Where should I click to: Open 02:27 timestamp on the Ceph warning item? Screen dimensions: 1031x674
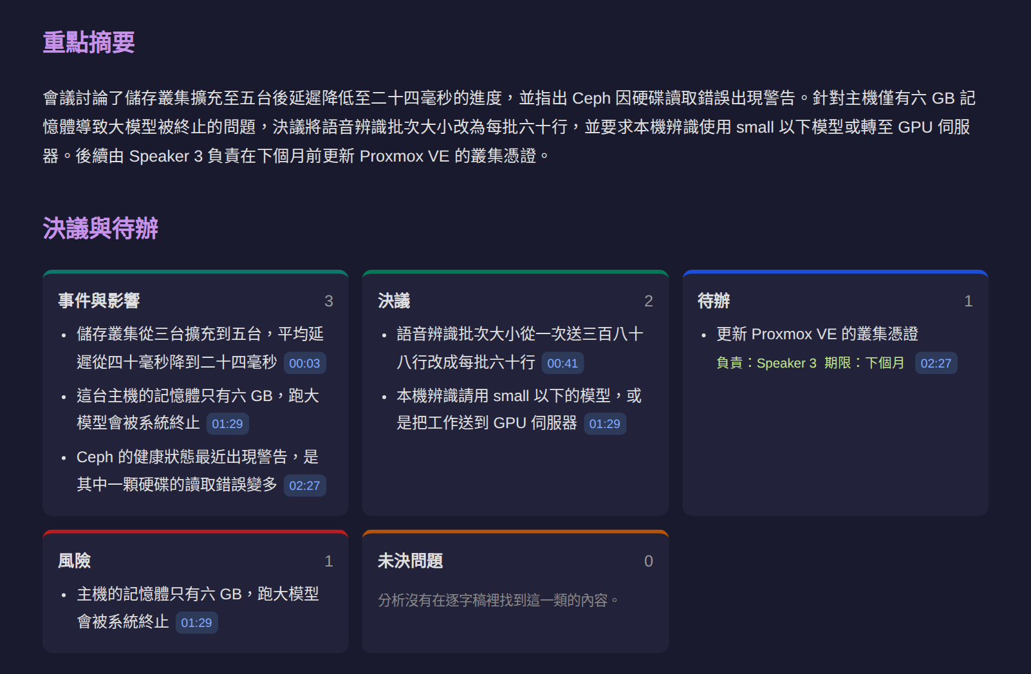[304, 485]
